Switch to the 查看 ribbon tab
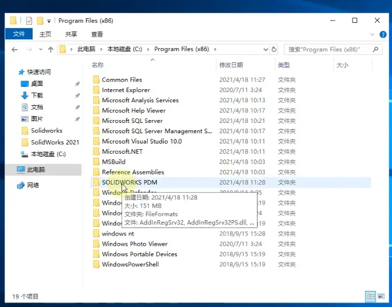 [x=97, y=34]
